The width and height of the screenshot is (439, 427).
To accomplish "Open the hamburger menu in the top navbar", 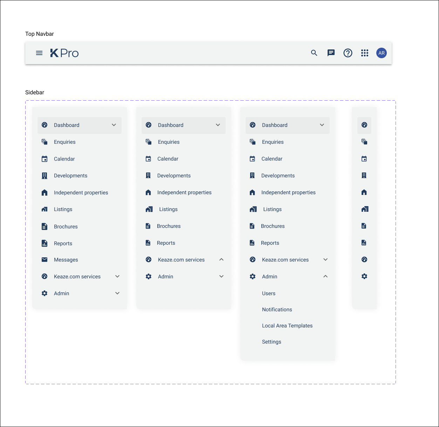I will coord(39,53).
